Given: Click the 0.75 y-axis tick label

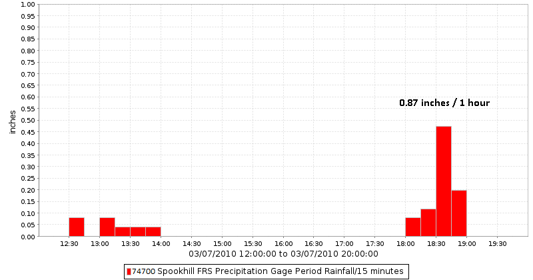Looking at the screenshot, I should pos(28,62).
